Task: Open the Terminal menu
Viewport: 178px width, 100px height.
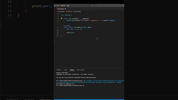Action: (x=63, y=6)
